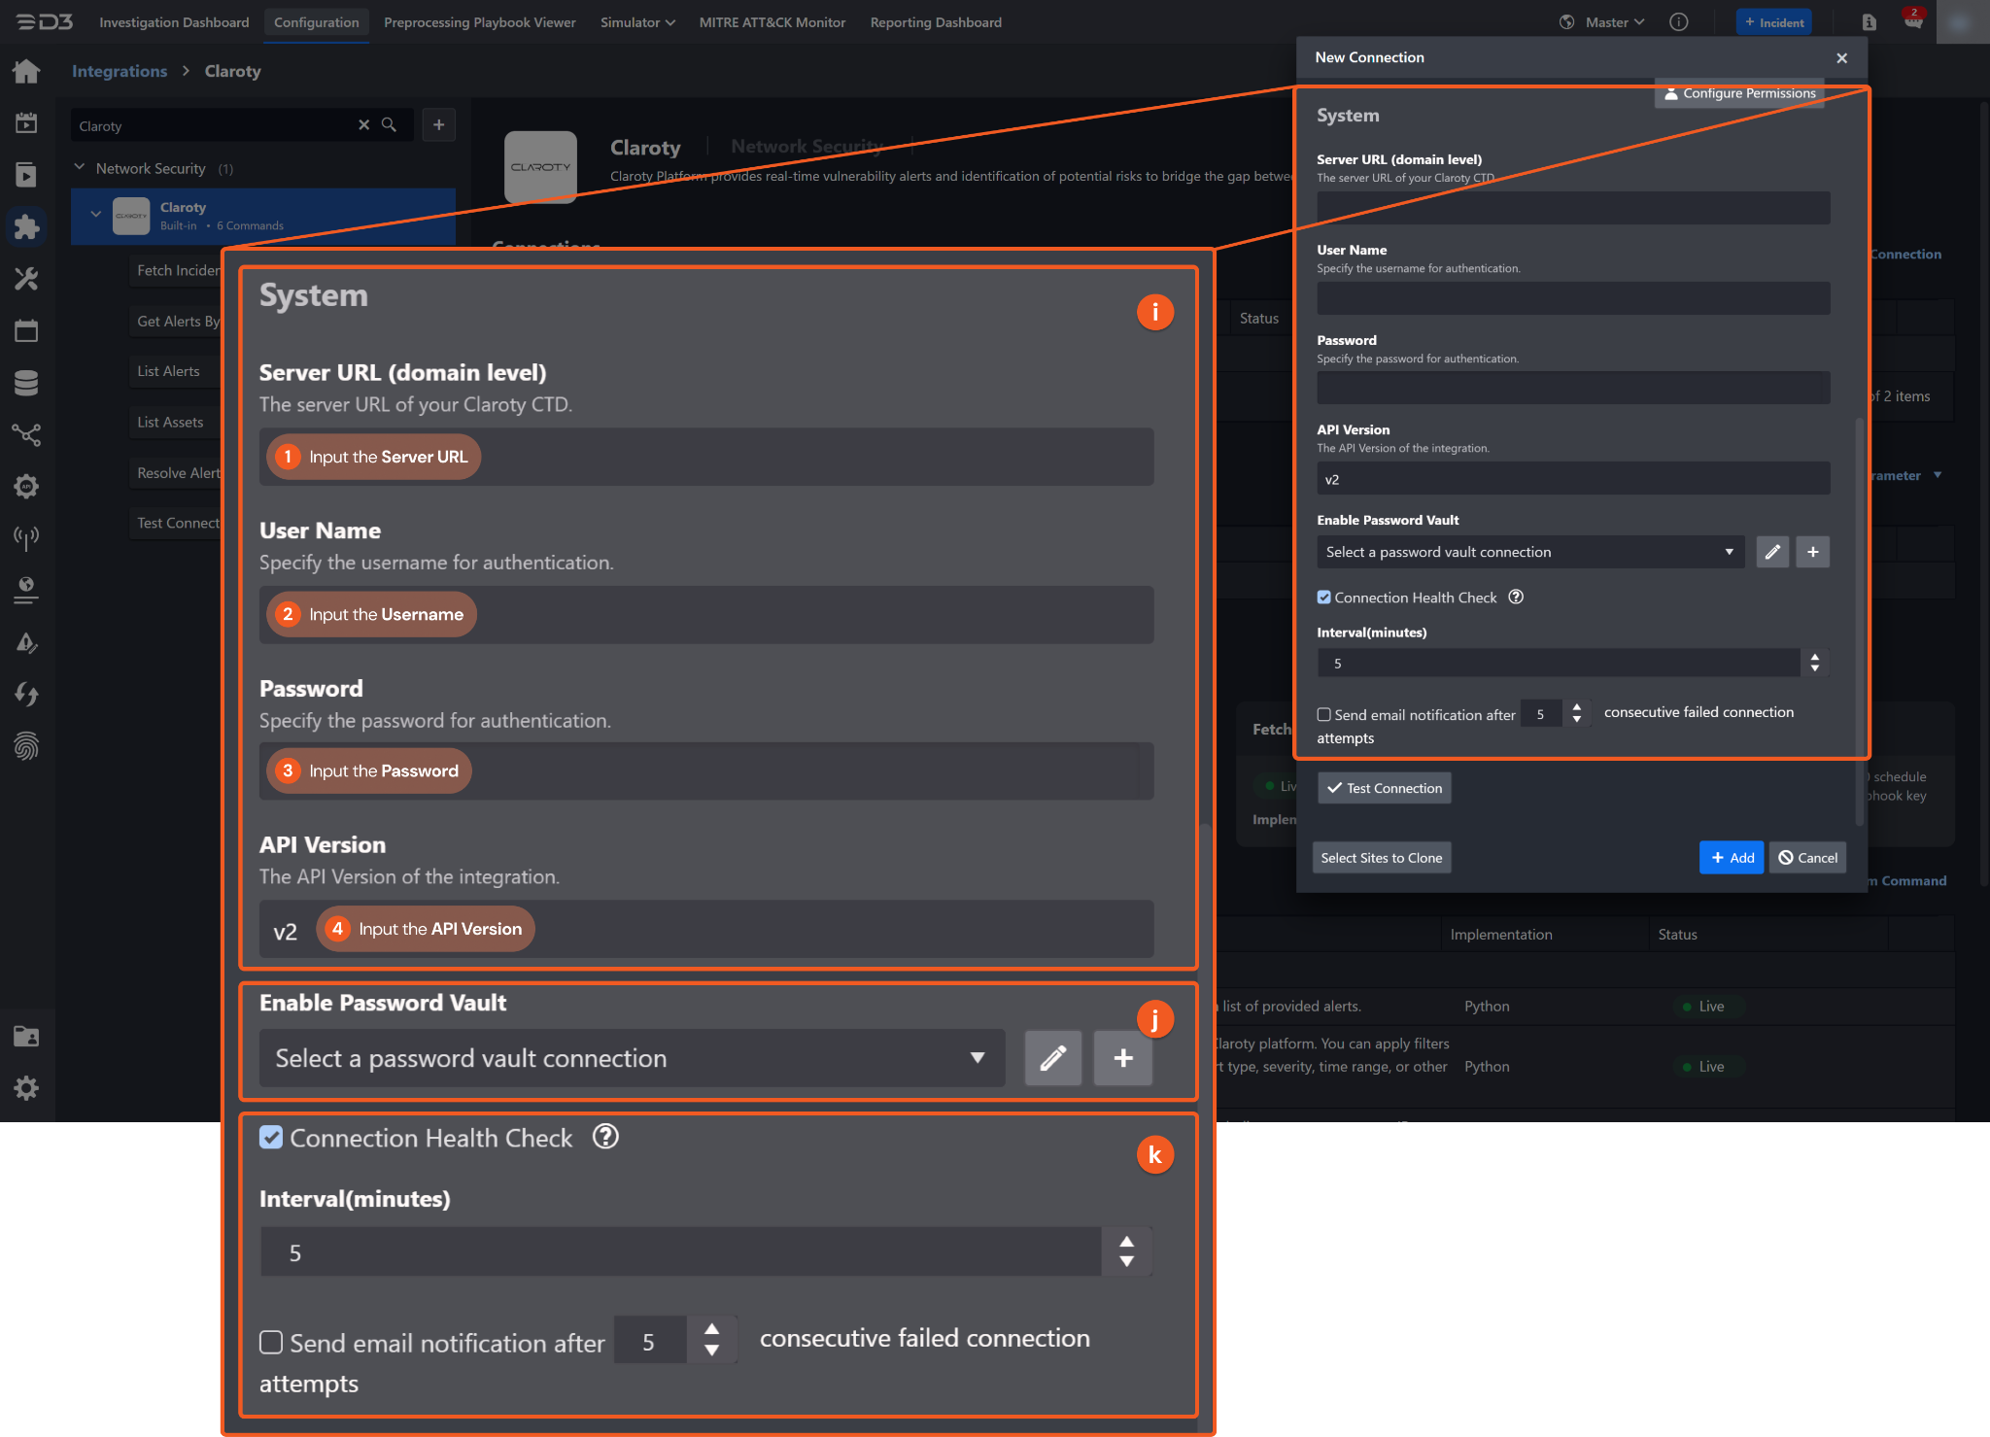The height and width of the screenshot is (1437, 1990).
Task: Click the Select Sites to Clone button
Action: coord(1381,858)
